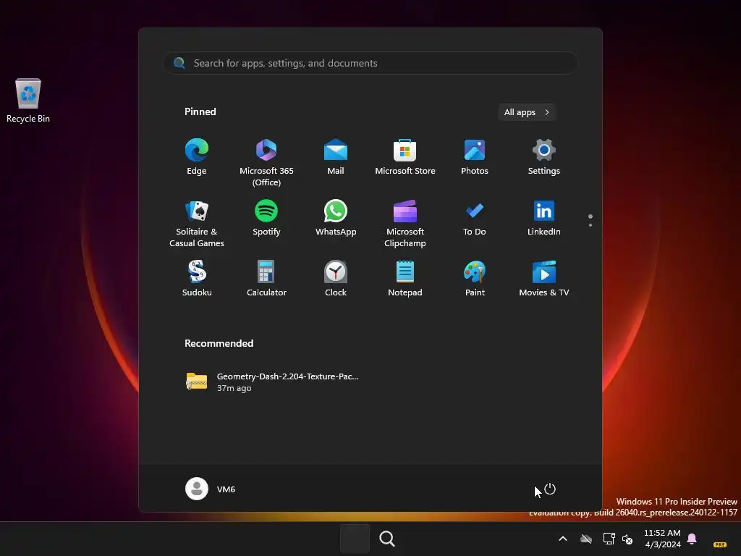
Task: Click the PRE badge icon in tray
Action: [x=720, y=544]
